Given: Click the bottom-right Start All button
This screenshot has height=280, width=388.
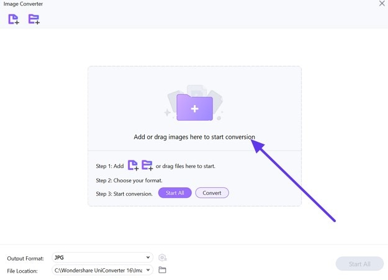Looking at the screenshot, I should 359,264.
